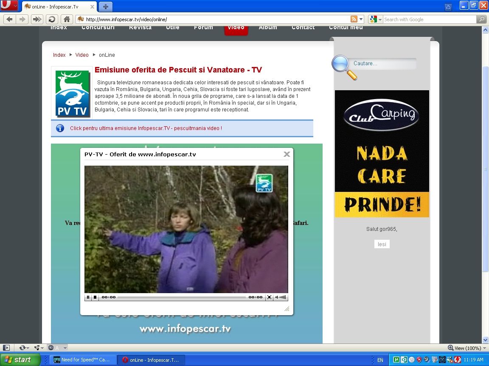Click the 'Iesi' logout button
Viewport: 489px width, 366px height.
(382, 244)
